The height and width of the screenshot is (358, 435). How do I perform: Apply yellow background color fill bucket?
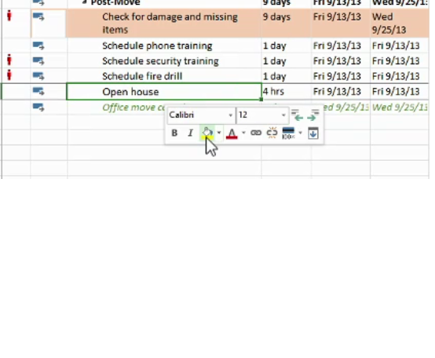[207, 133]
